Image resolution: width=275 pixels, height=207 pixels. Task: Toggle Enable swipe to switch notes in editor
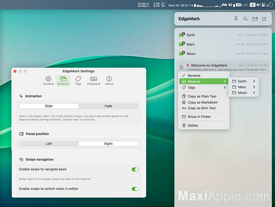pyautogui.click(x=135, y=189)
